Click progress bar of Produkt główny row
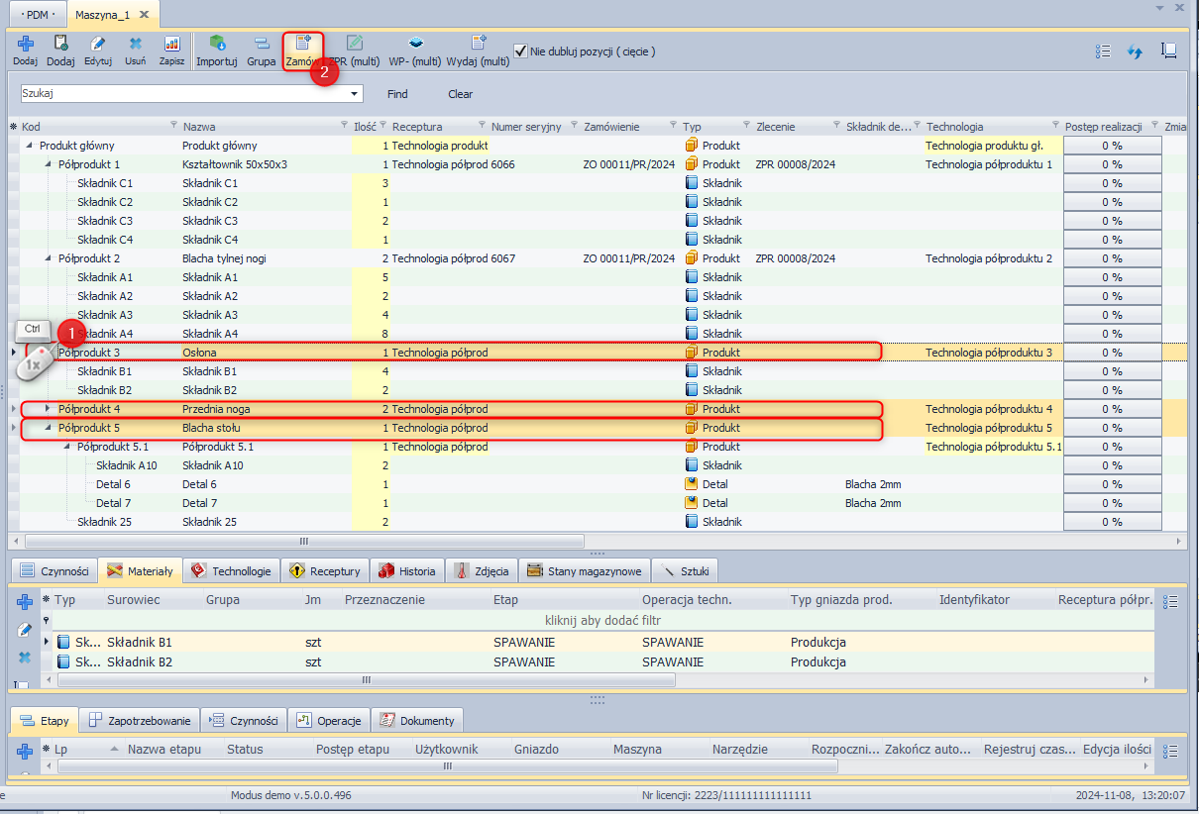This screenshot has height=814, width=1199. coord(1112,146)
